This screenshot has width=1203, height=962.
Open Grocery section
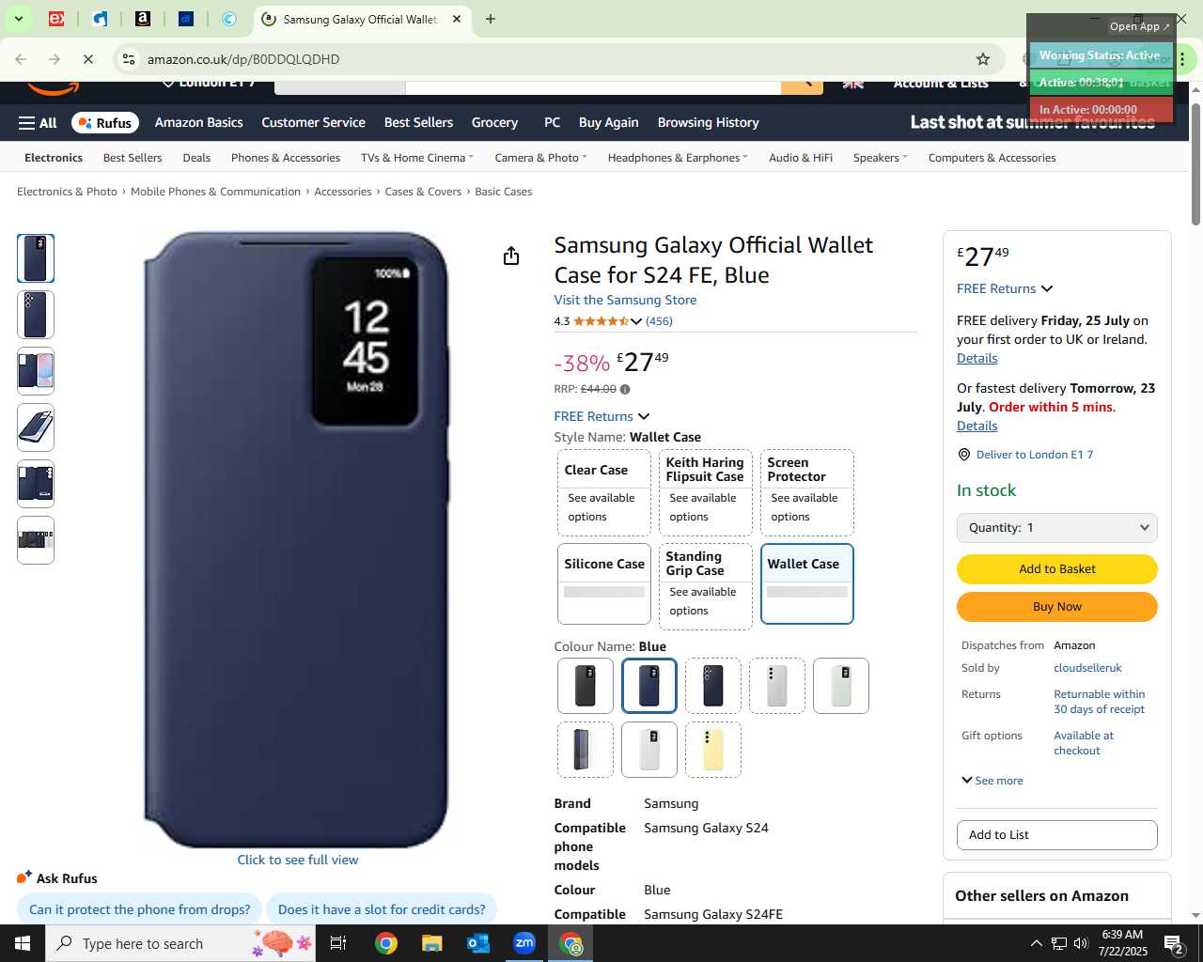494,123
